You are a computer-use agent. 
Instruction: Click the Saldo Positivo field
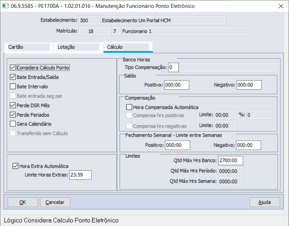tap(176, 85)
